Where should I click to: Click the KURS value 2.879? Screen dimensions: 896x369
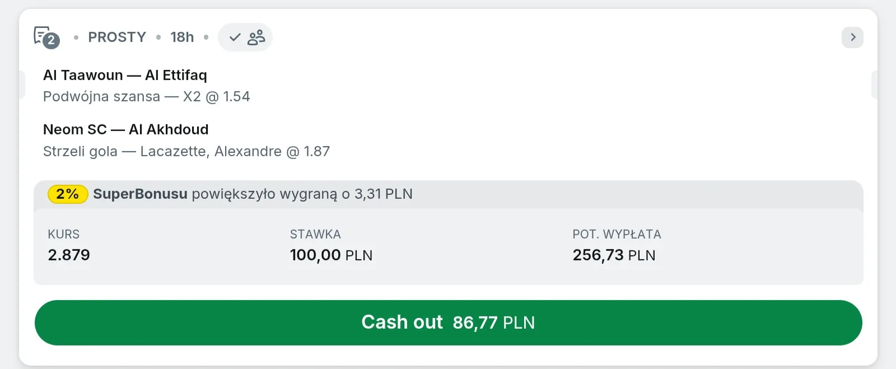click(69, 255)
